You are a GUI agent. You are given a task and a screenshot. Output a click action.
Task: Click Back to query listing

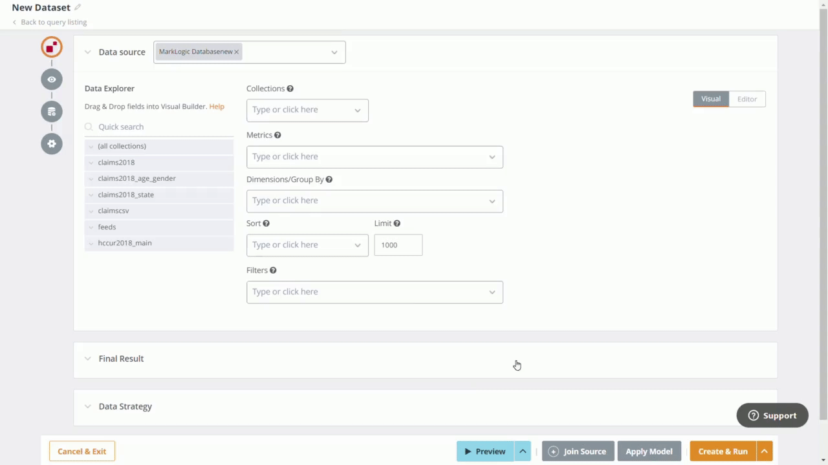(49, 21)
